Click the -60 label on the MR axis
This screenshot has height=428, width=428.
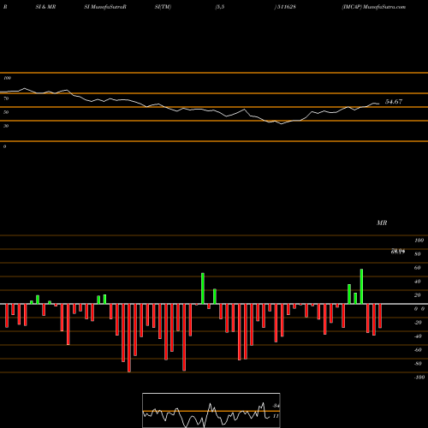point(418,350)
